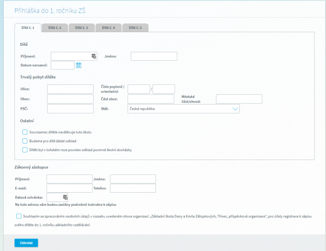Focus the child's Jméno input field
326x251 pixels.
coord(154,56)
